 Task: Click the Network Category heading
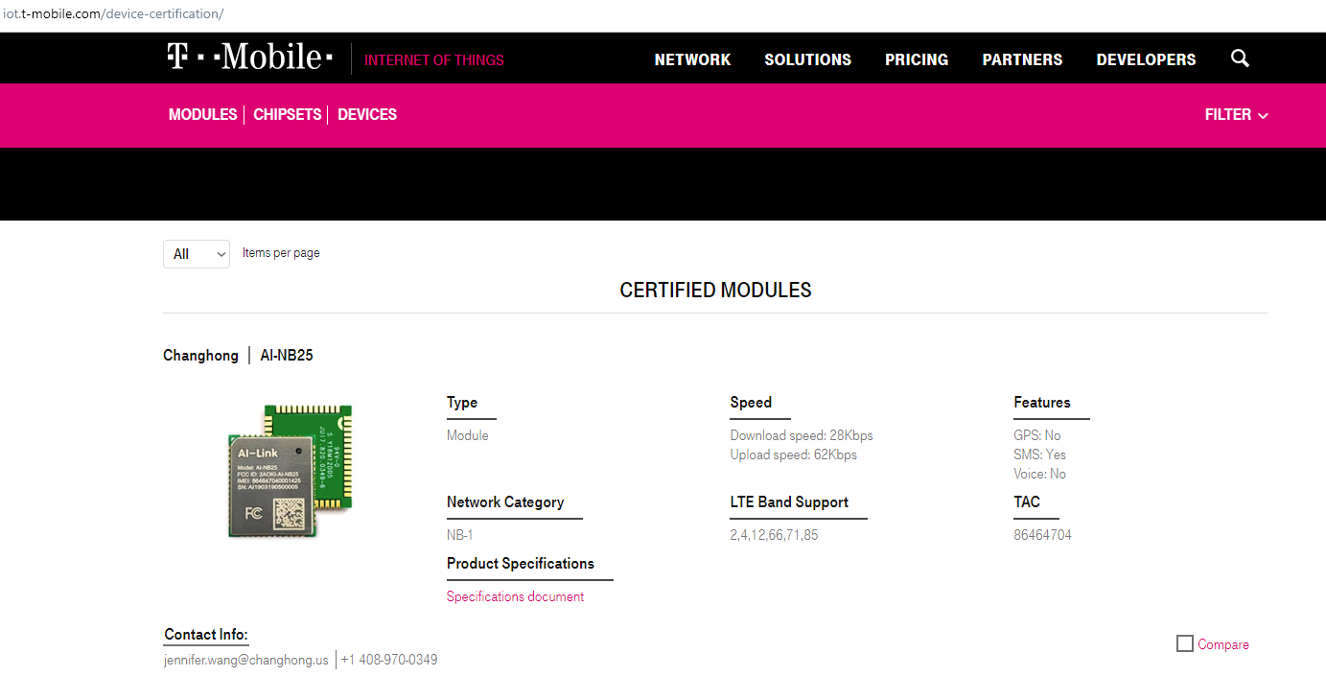[x=505, y=501]
